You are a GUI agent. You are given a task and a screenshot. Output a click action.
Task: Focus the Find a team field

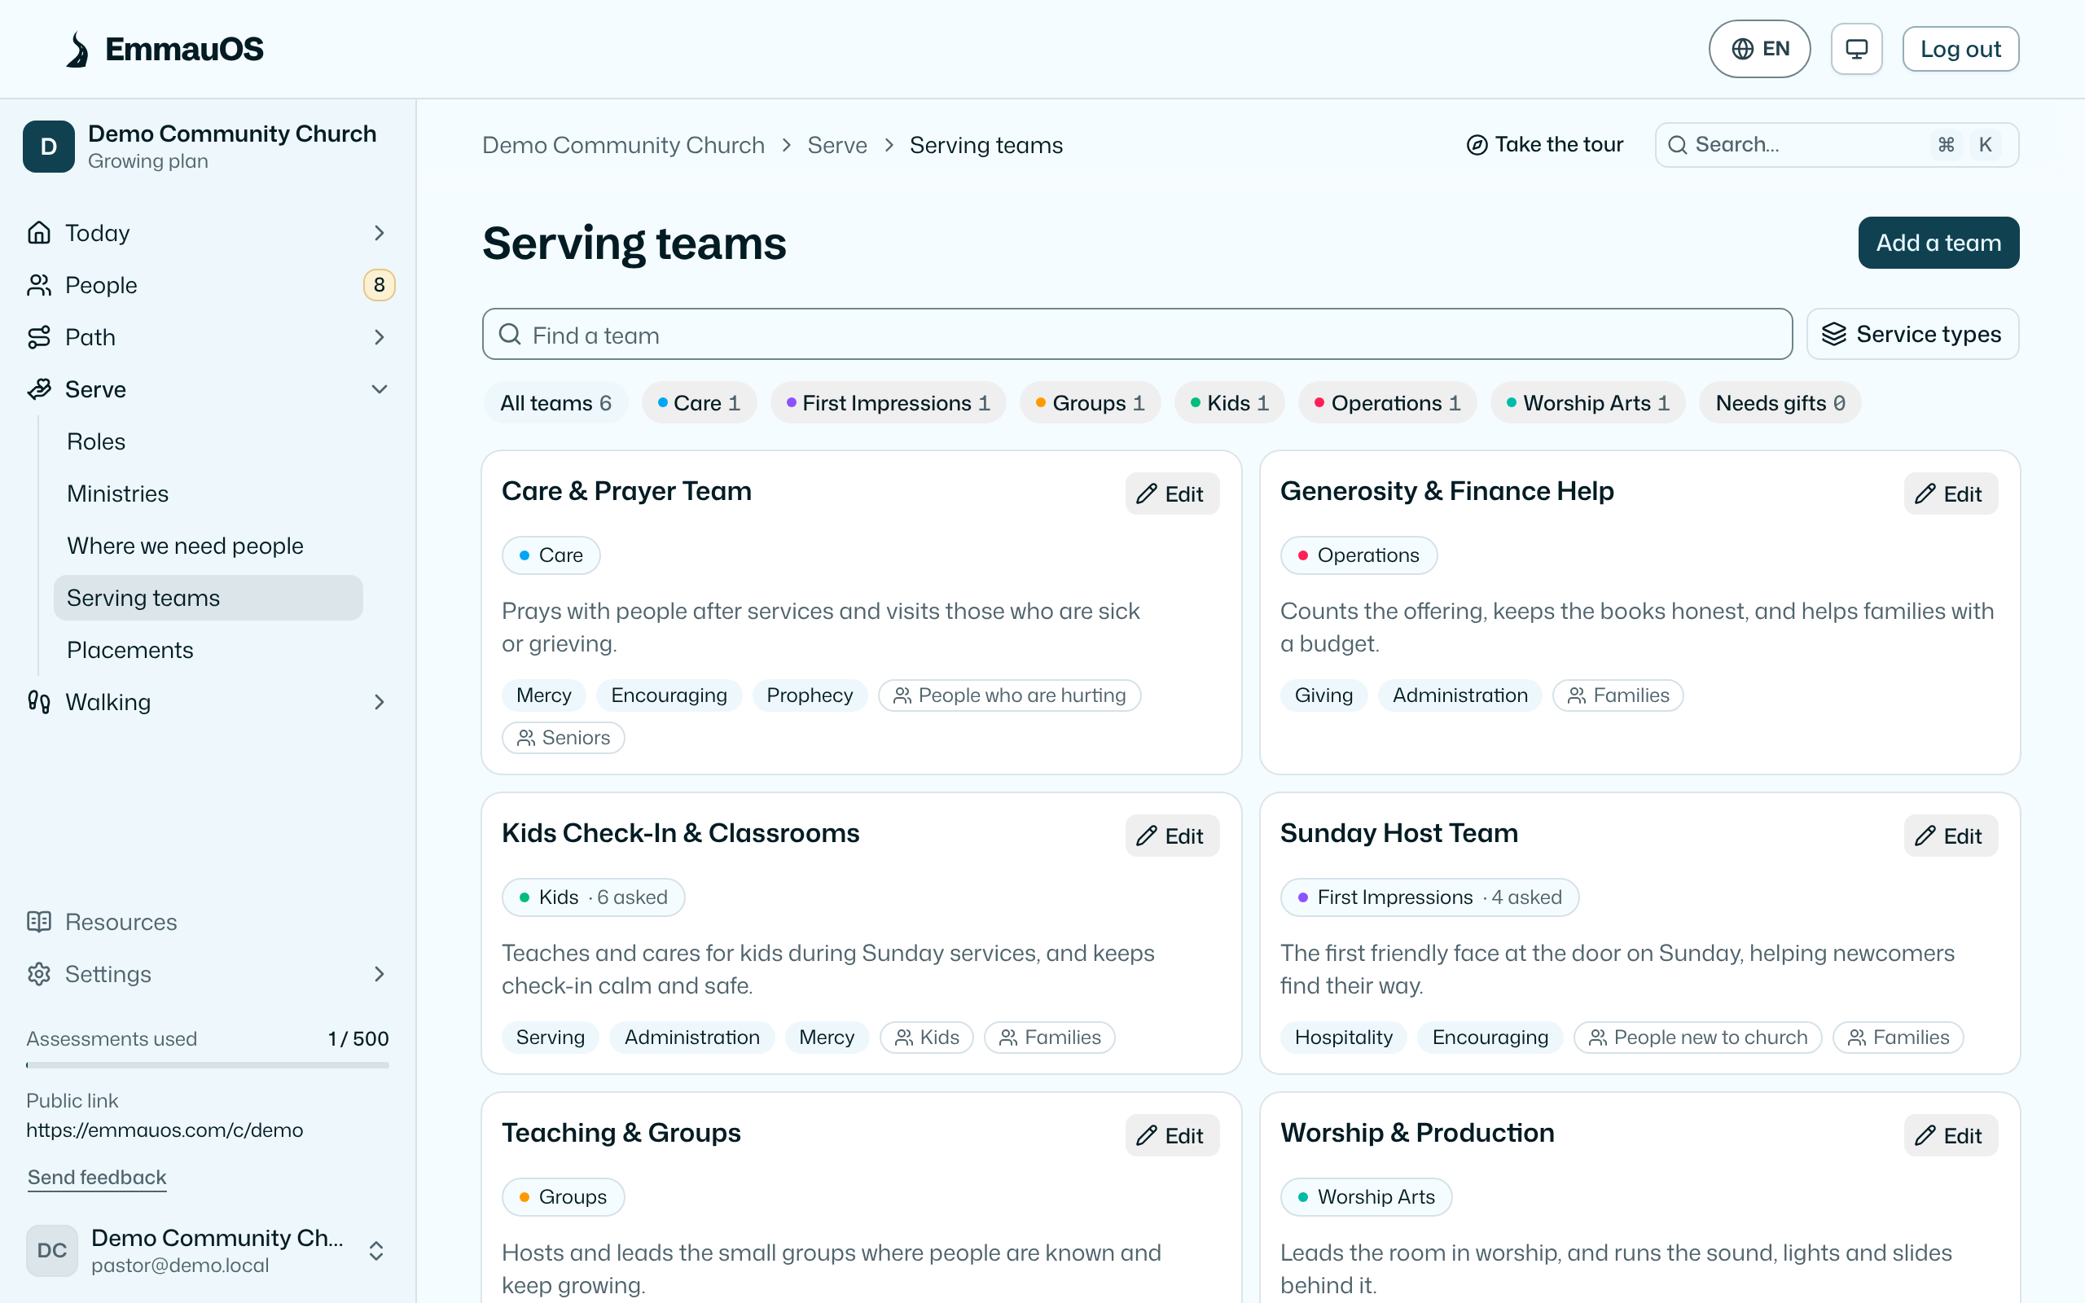click(x=1136, y=335)
